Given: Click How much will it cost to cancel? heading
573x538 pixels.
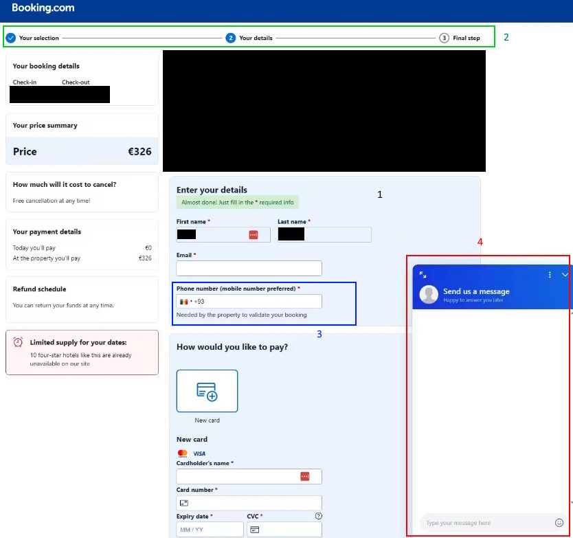Looking at the screenshot, I should tap(65, 185).
